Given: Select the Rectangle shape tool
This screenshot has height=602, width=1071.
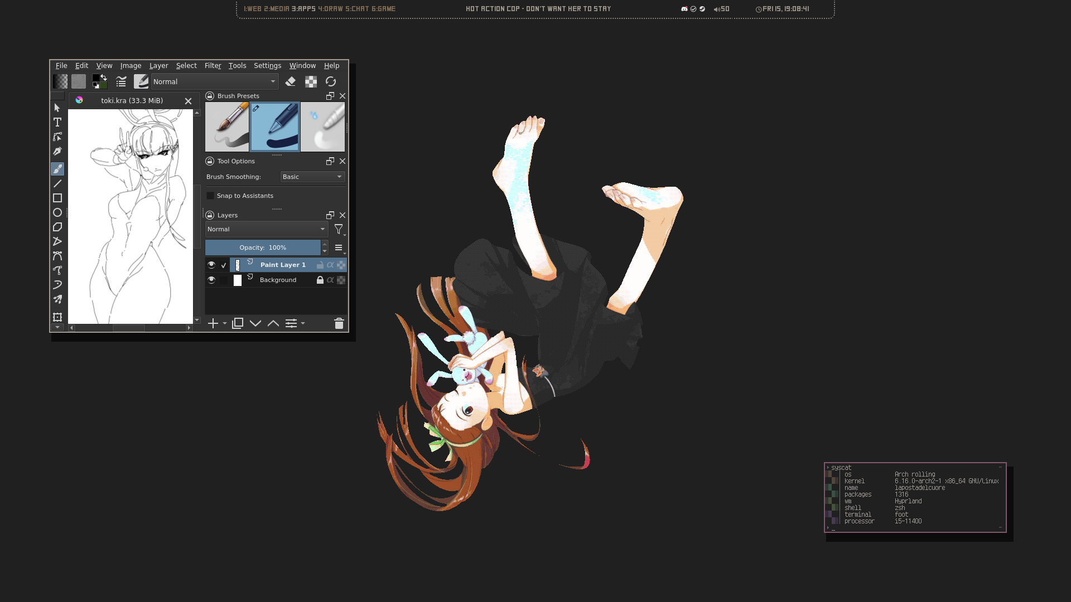Looking at the screenshot, I should pos(57,198).
